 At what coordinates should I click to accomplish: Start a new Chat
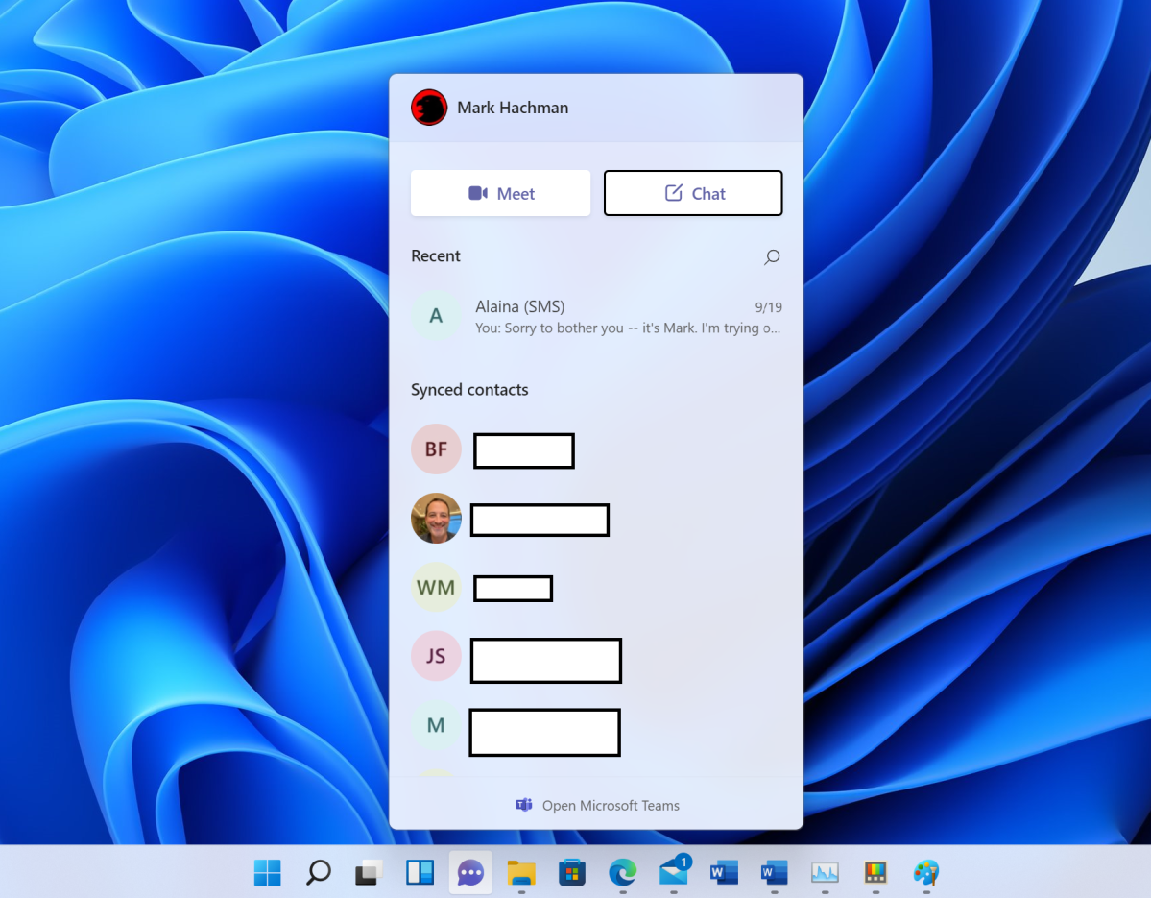pyautogui.click(x=693, y=193)
